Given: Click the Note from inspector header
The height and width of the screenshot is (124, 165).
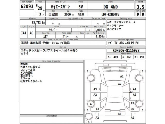Looking at the screenshot, I should (52, 61).
